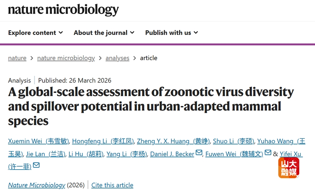Image resolution: width=315 pixels, height=194 pixels.
Task: Open author Li Hu's link
Action: 86,154
